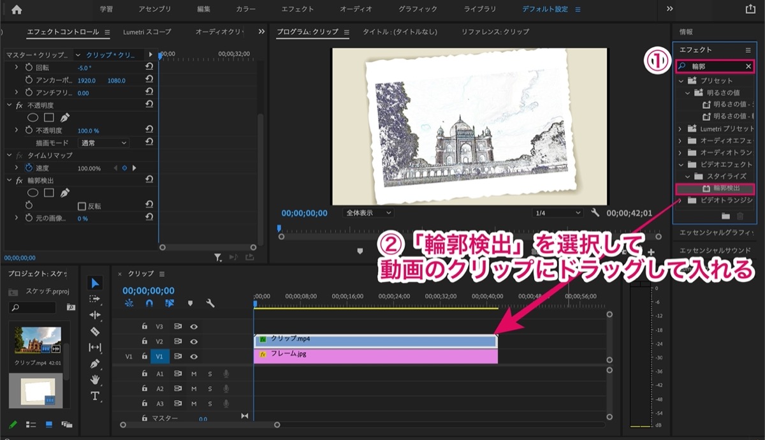Screen dimensions: 765x440
Task: Show more workspaces overflow arrows
Action: (x=669, y=9)
